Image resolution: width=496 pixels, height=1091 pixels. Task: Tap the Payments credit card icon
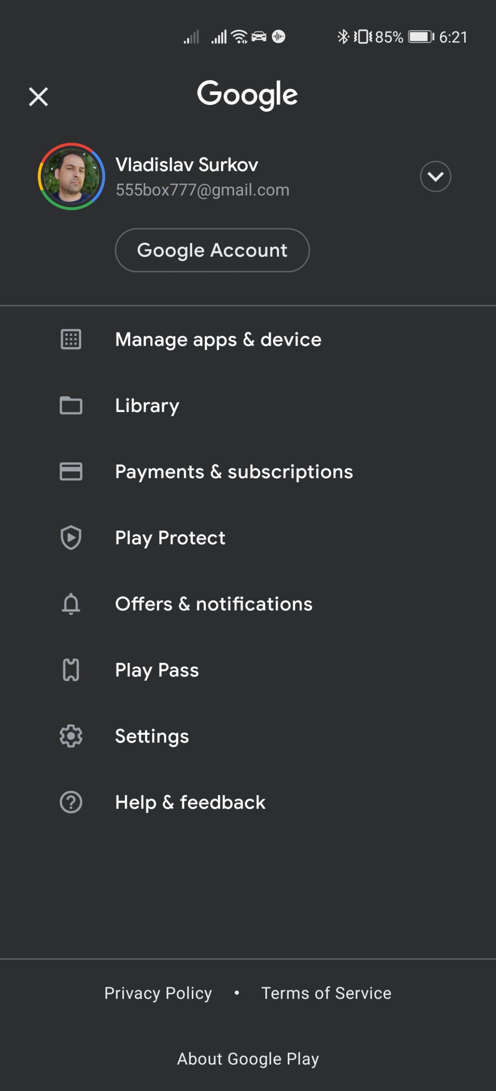tap(71, 471)
